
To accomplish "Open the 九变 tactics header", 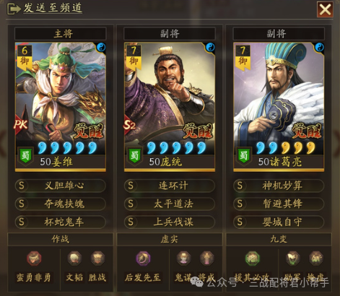I will pyautogui.click(x=279, y=239).
